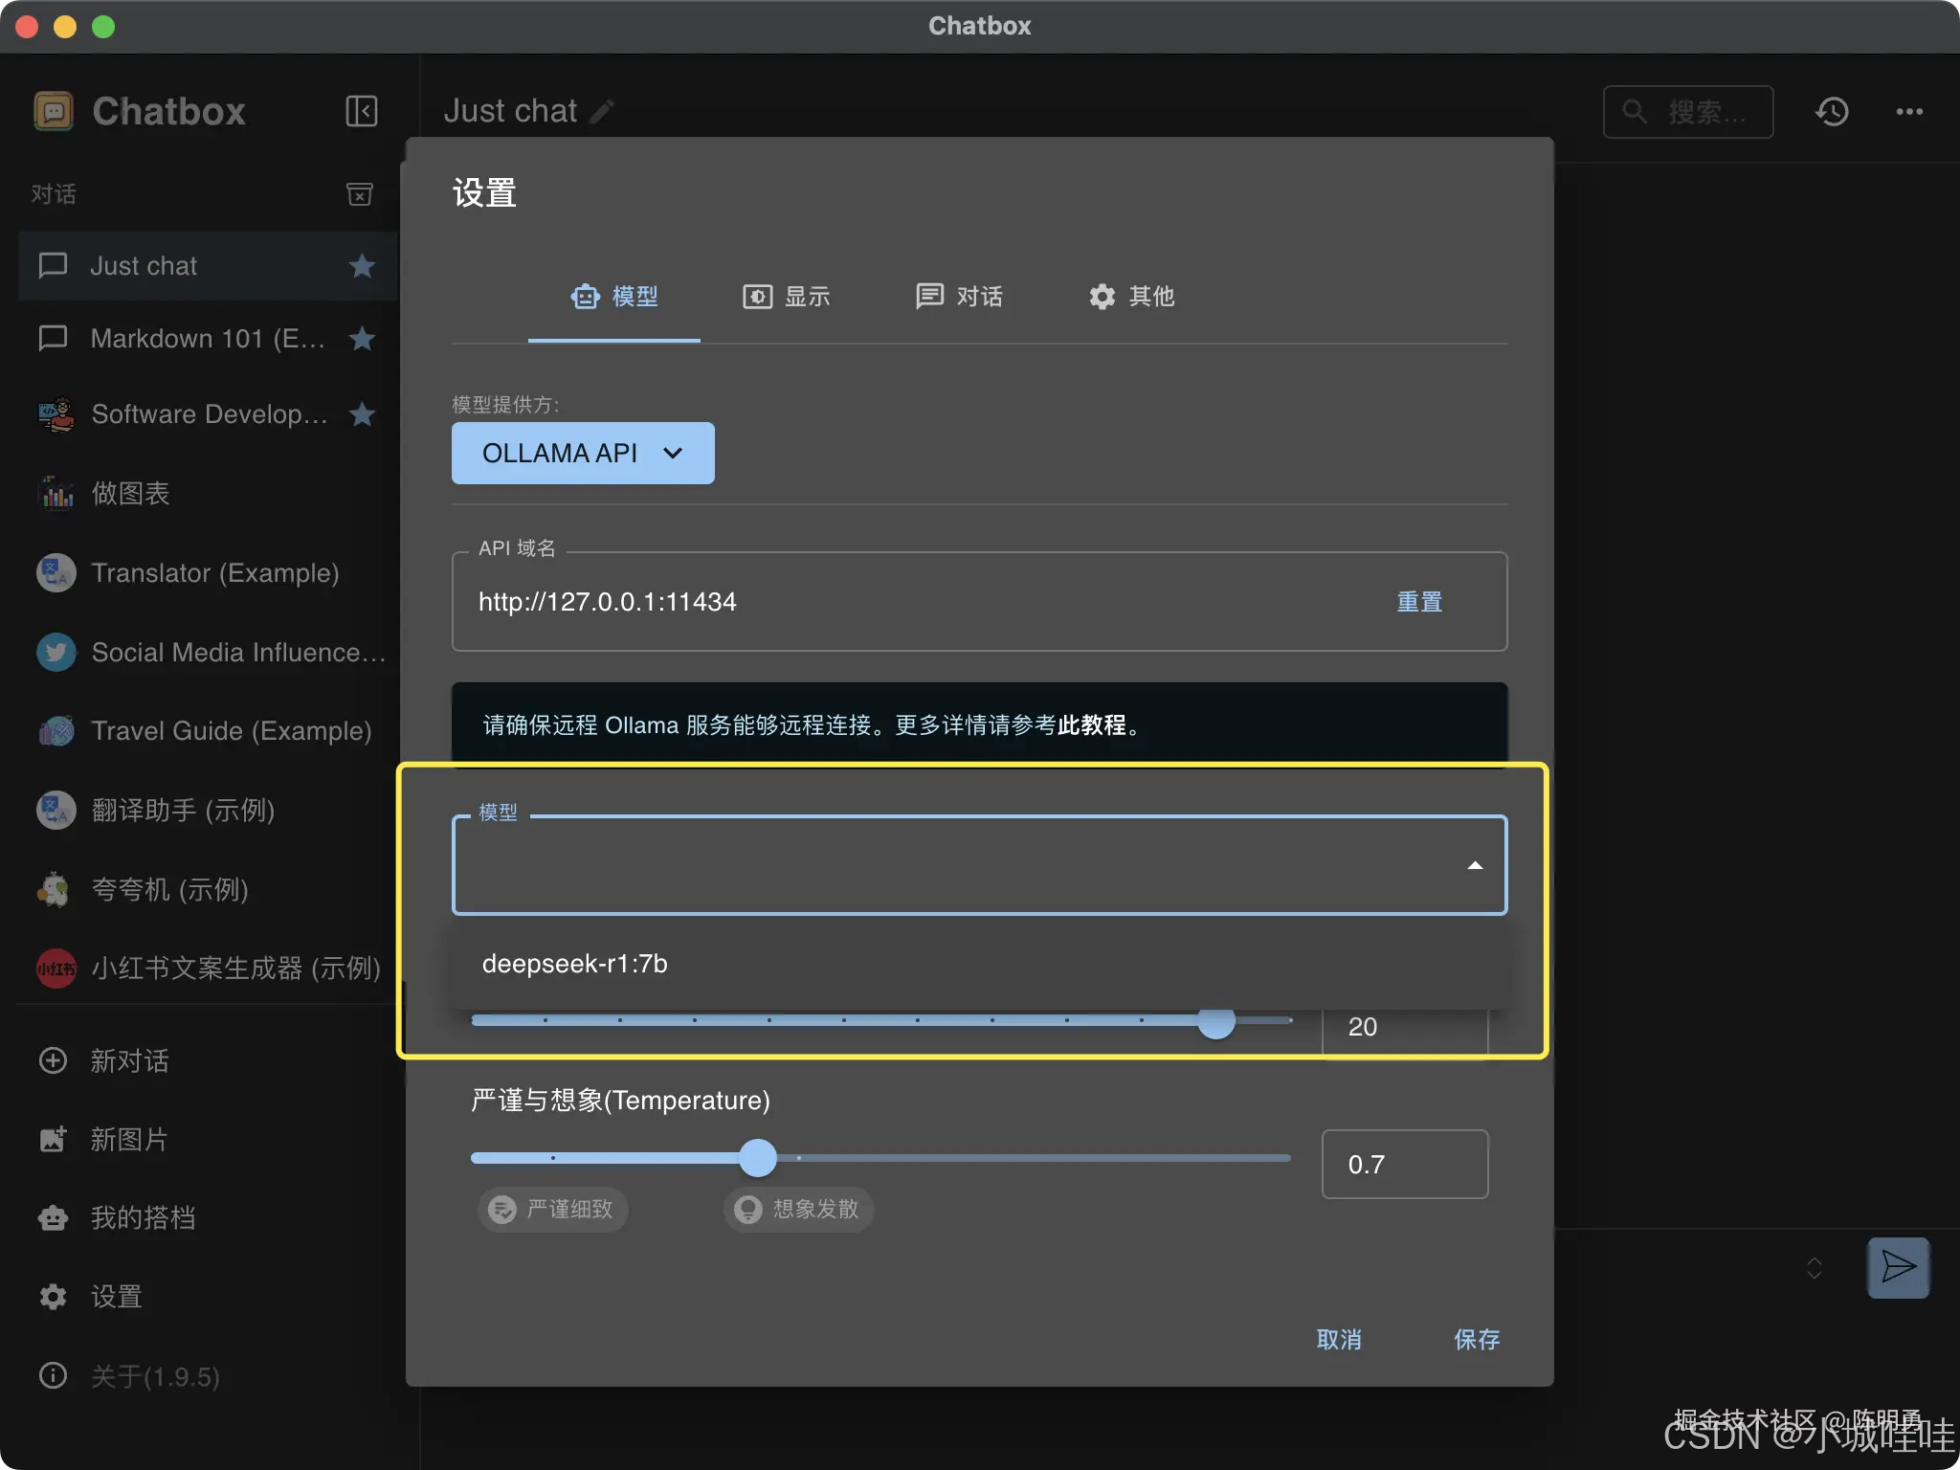Image resolution: width=1960 pixels, height=1470 pixels.
Task: Toggle the star on Software Developer conversation
Action: click(362, 413)
